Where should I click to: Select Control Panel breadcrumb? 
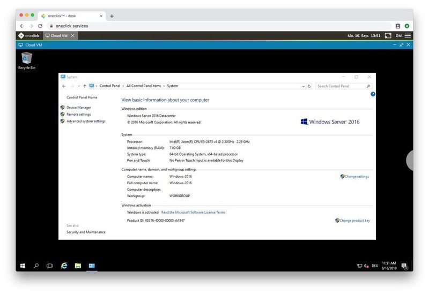[x=110, y=86]
